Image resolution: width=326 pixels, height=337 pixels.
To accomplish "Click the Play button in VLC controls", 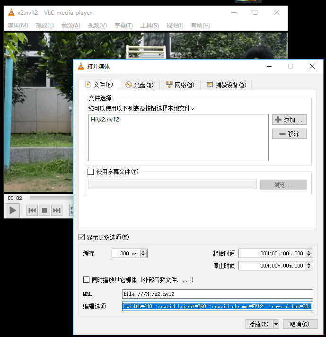I will (13, 210).
